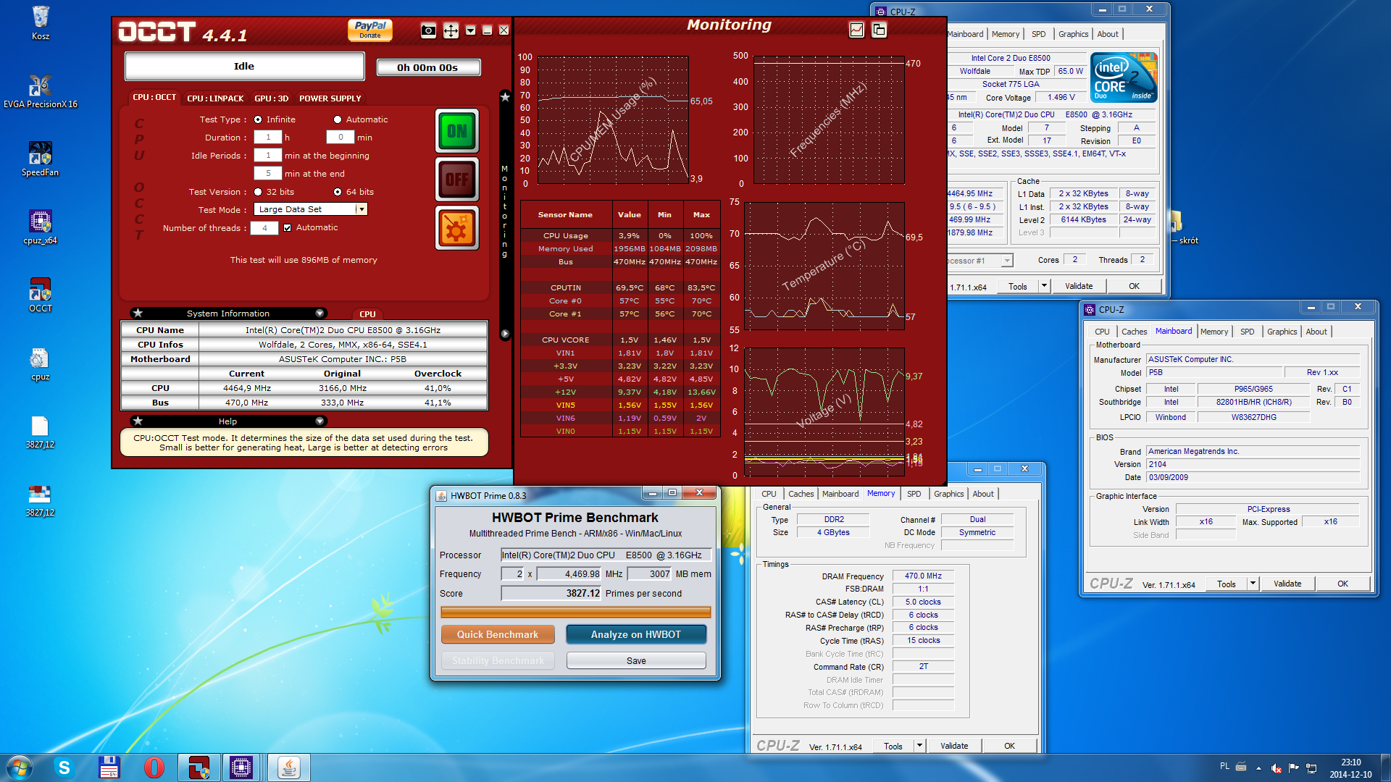Click the System Information star icon
Viewport: 1391px width, 782px height.
(138, 314)
